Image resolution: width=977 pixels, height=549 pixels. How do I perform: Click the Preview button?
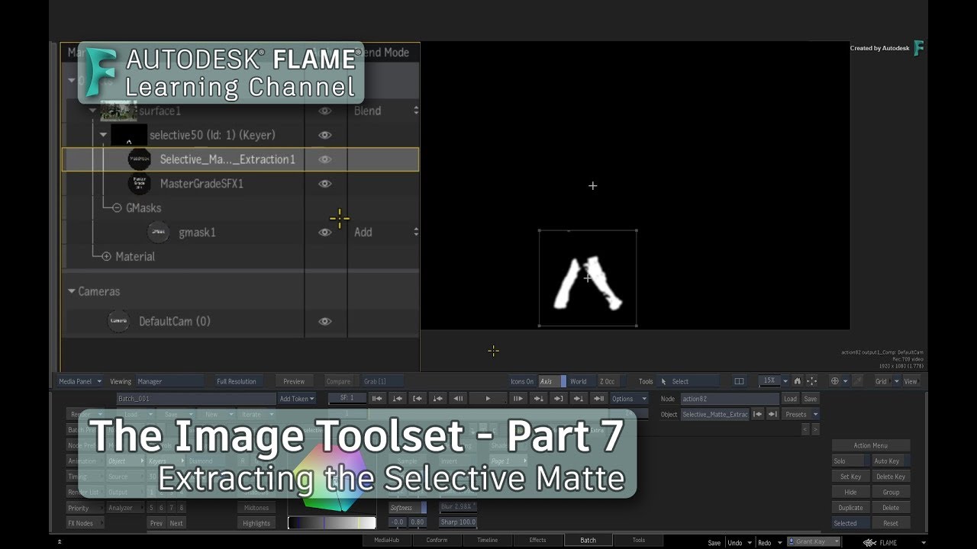[294, 381]
